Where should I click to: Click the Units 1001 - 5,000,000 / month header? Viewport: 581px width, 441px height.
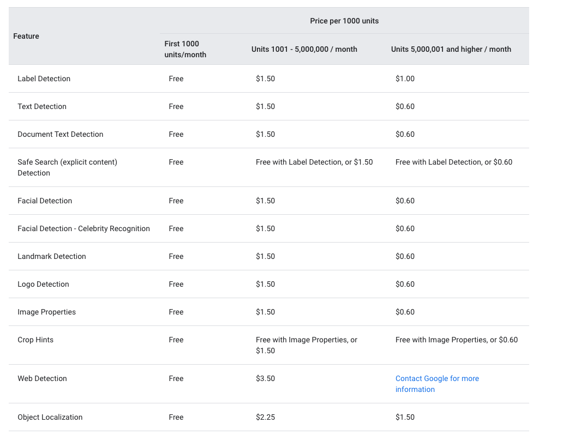tap(304, 49)
